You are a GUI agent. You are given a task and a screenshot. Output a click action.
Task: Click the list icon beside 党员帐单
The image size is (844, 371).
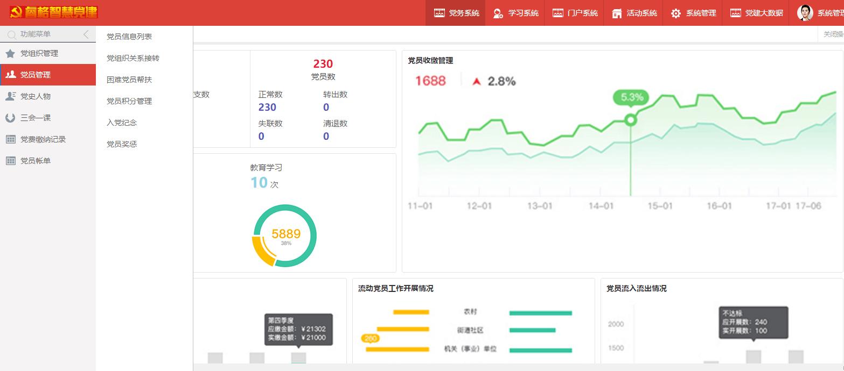(x=10, y=160)
